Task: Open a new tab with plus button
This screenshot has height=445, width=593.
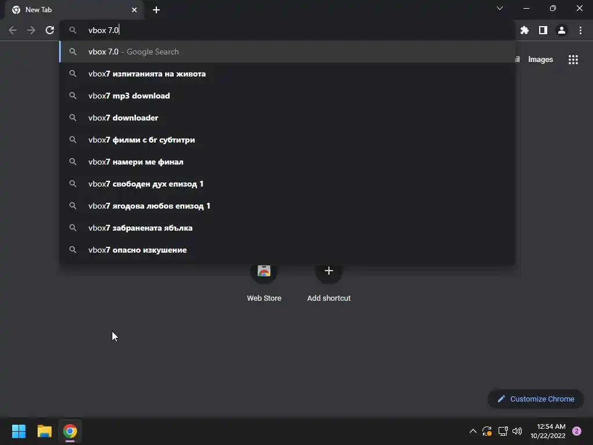Action: (x=156, y=10)
